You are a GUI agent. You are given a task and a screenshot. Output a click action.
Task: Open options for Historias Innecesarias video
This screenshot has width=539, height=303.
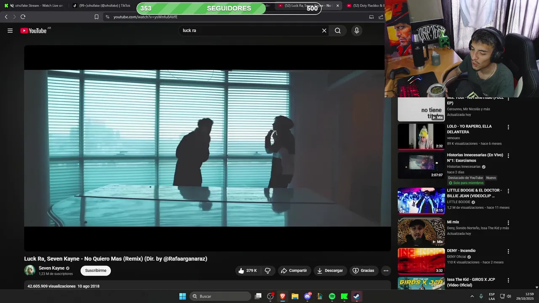[508, 156]
